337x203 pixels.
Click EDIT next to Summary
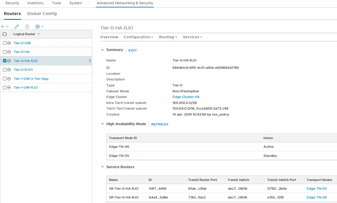[x=133, y=50]
